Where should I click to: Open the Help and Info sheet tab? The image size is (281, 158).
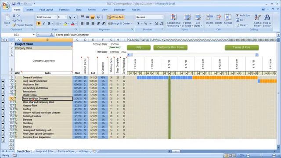pos(44,151)
